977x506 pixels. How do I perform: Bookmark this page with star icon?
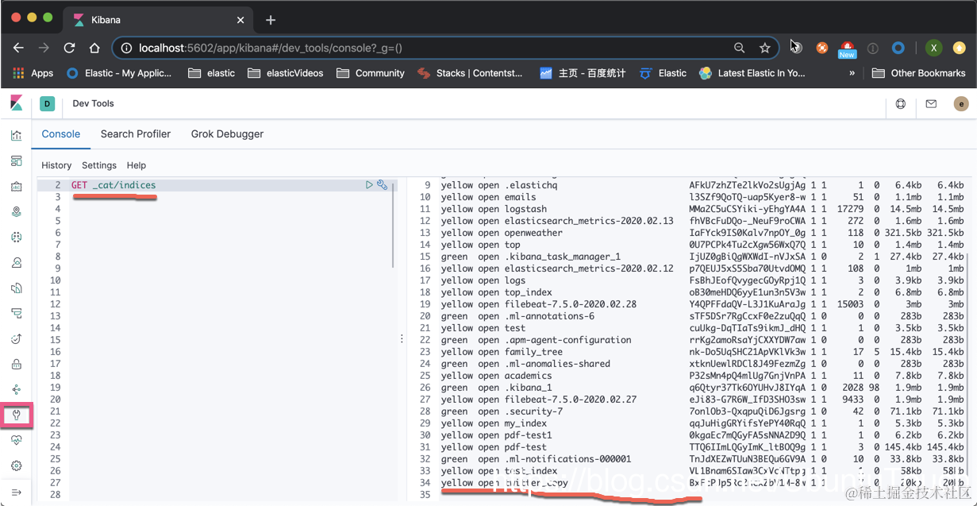point(765,48)
